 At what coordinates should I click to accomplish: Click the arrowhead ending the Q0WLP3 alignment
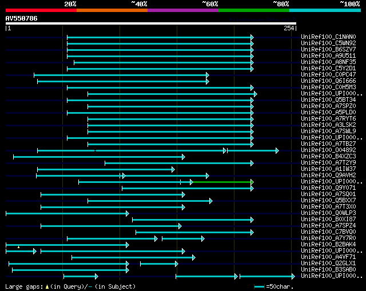(x=128, y=213)
